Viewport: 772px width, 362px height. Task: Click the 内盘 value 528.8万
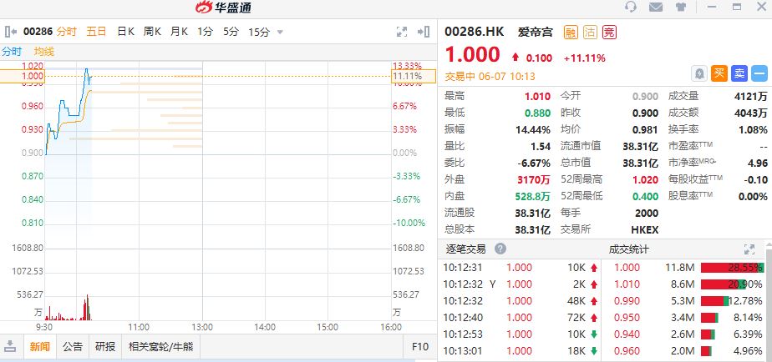(532, 197)
